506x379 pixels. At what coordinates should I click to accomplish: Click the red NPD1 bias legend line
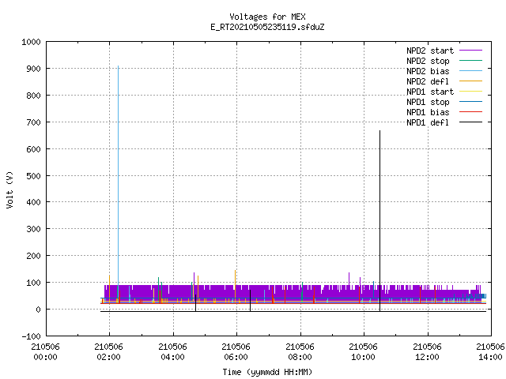(x=471, y=112)
